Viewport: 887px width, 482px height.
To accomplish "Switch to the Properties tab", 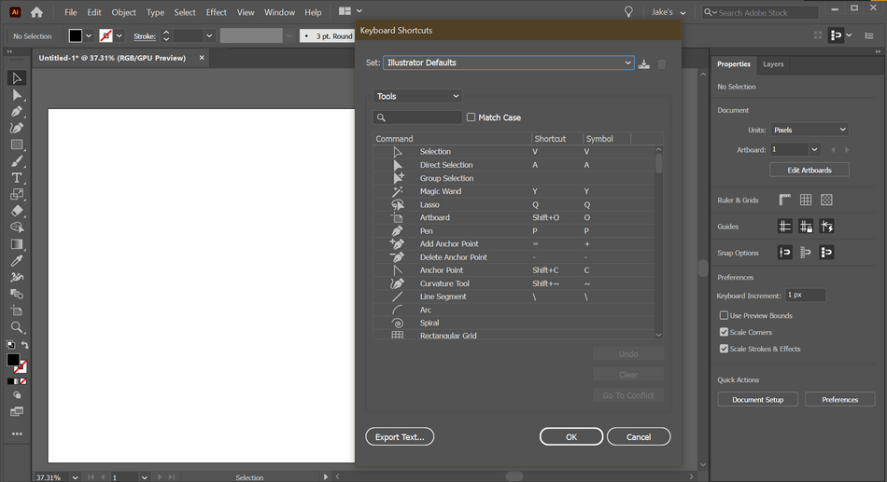I will pos(733,63).
